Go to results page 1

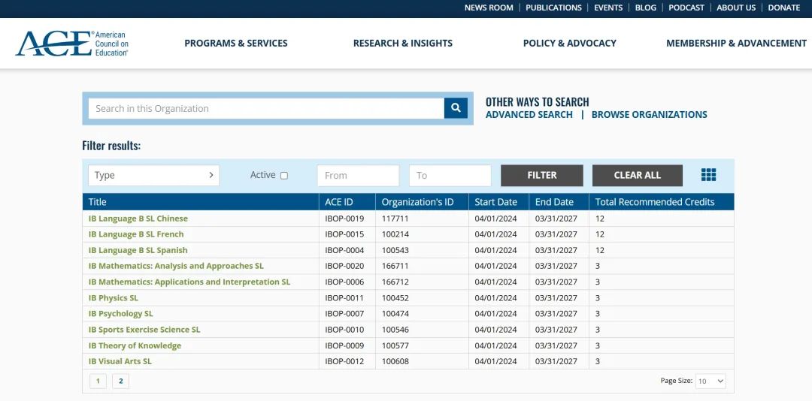point(98,381)
